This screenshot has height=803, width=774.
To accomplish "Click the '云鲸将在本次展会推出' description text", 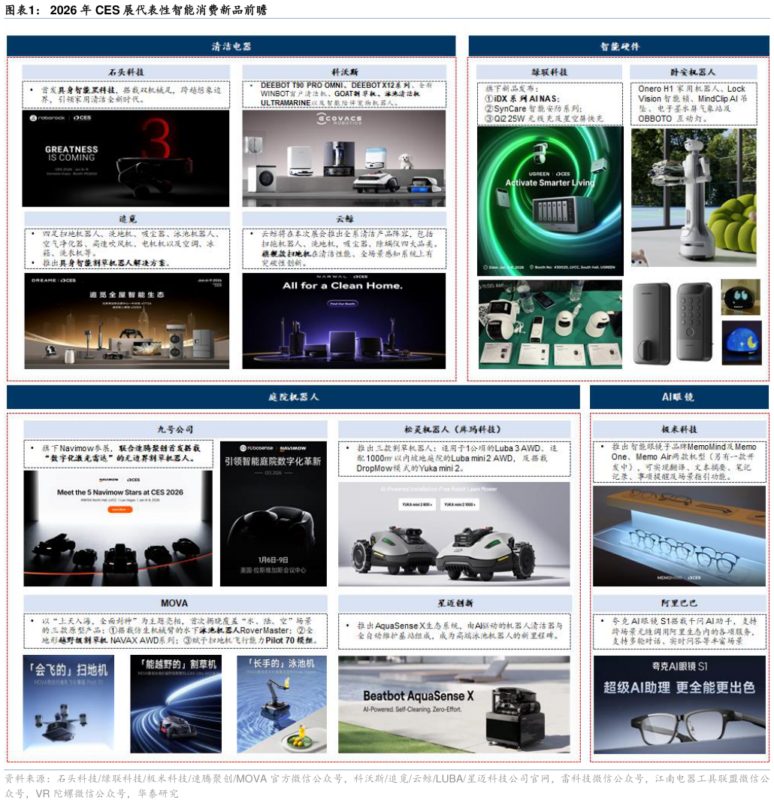I will (344, 248).
